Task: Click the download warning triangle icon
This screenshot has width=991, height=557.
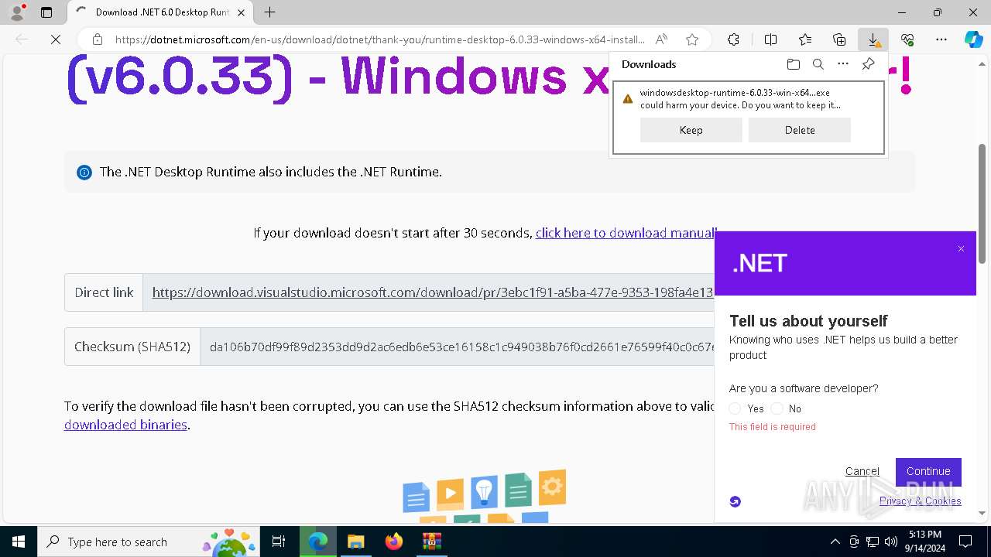Action: click(627, 99)
